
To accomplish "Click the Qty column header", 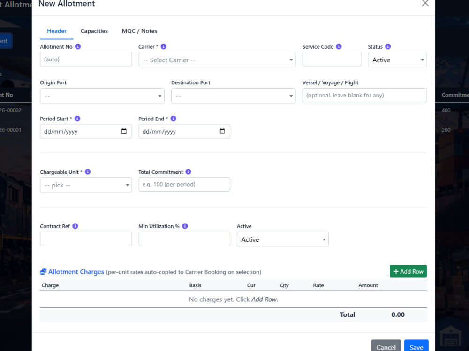I will 284,285.
